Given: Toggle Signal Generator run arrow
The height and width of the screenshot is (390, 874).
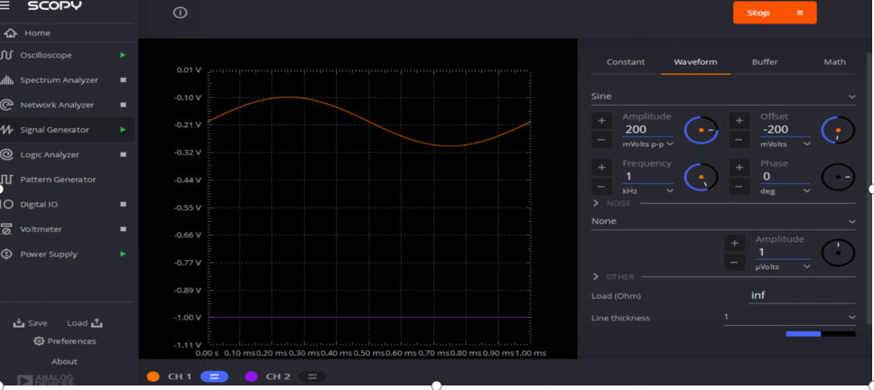Looking at the screenshot, I should [x=123, y=130].
